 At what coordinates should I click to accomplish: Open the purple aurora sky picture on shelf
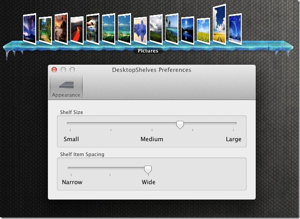(29, 29)
